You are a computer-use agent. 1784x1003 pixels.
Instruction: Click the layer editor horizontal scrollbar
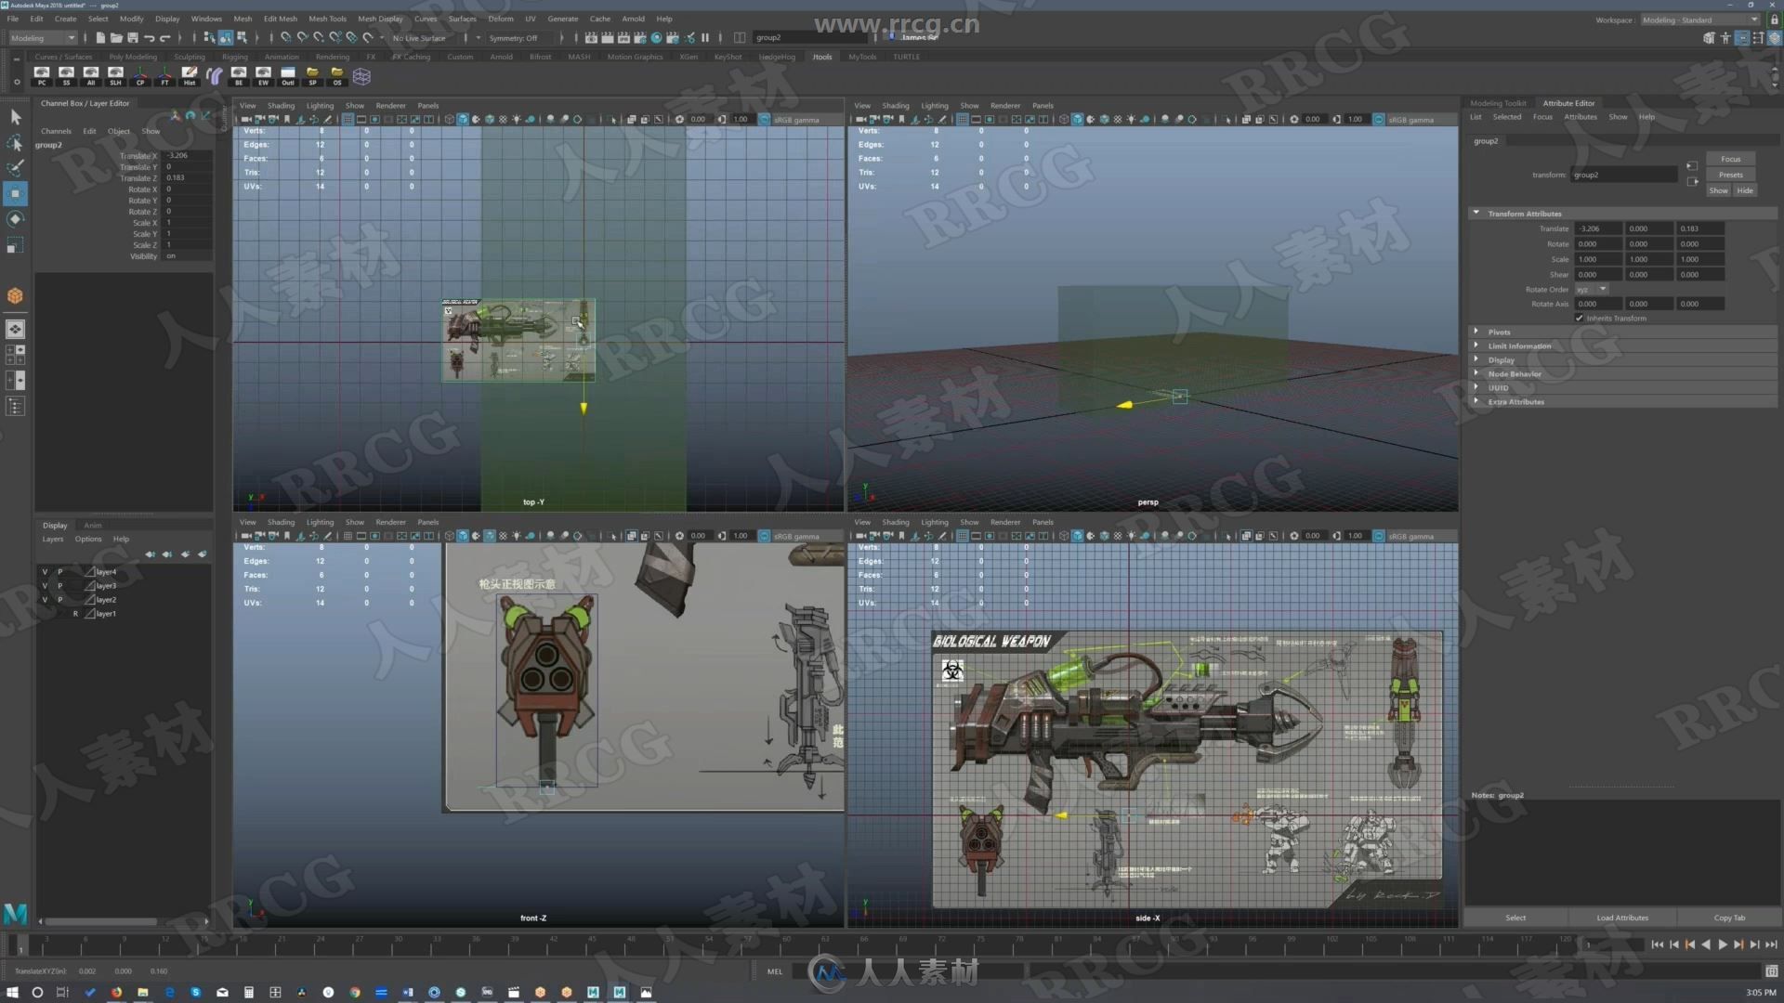click(x=102, y=921)
